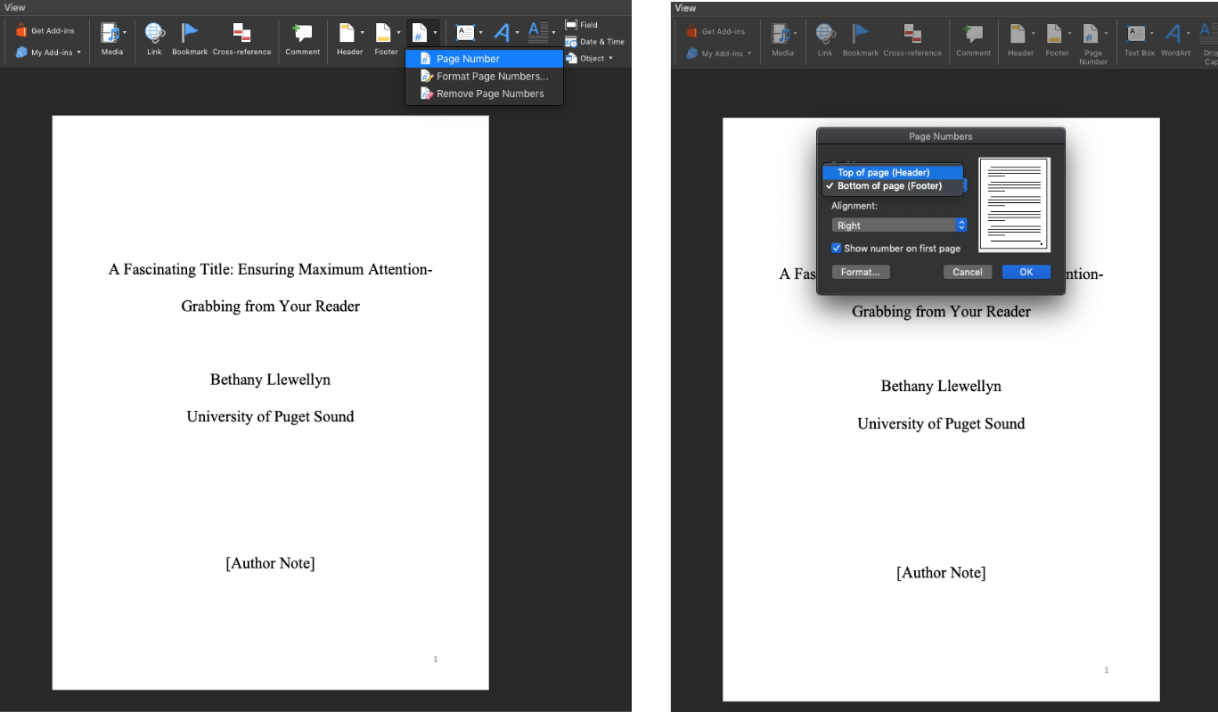Click Footer icon in right screenshot
This screenshot has width=1218, height=712.
point(1054,34)
